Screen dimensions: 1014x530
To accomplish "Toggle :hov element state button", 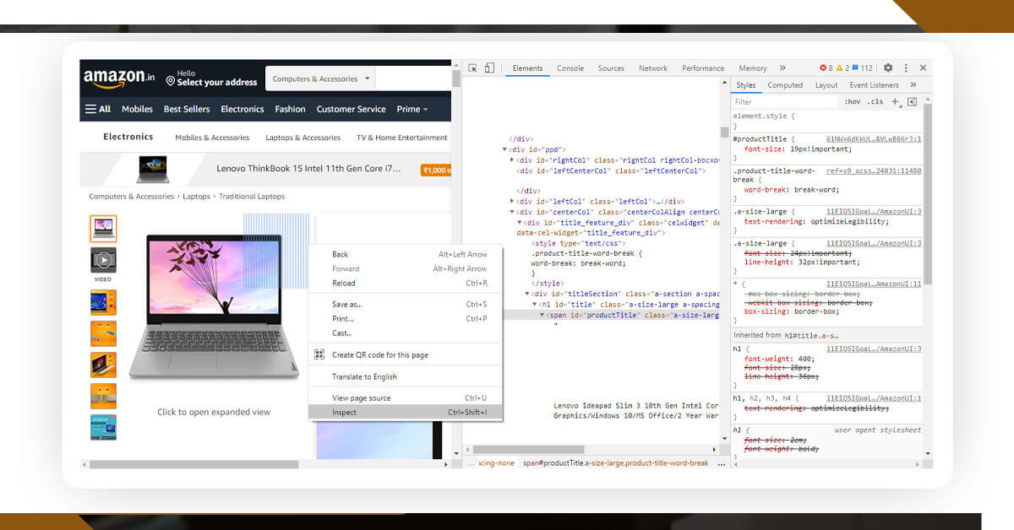I will [852, 101].
